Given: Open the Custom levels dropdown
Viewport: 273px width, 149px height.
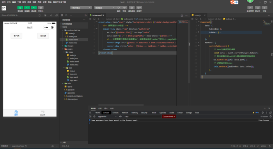Looking at the screenshot, I should 169,117.
